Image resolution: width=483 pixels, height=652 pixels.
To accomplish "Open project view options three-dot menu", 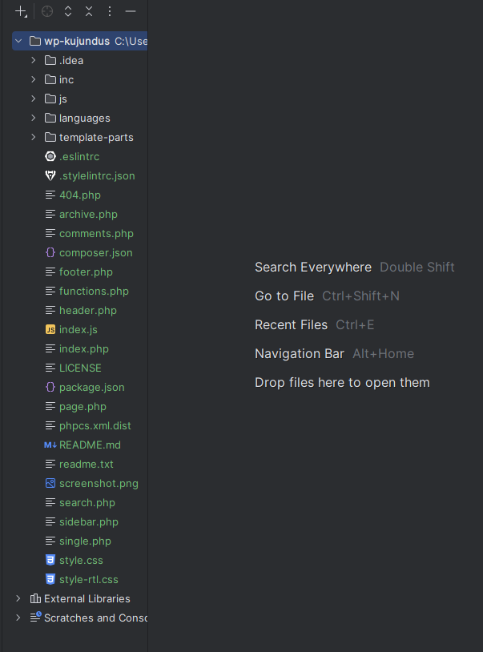I will (110, 11).
